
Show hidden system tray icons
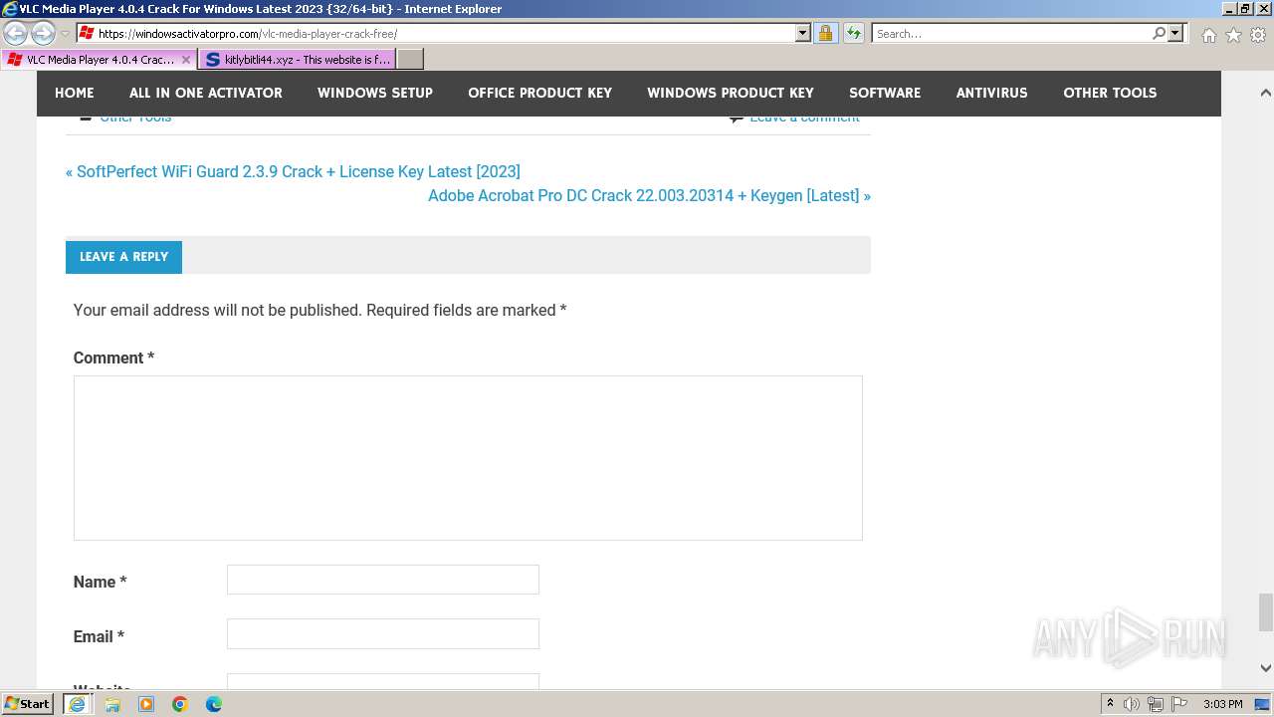coord(1110,704)
